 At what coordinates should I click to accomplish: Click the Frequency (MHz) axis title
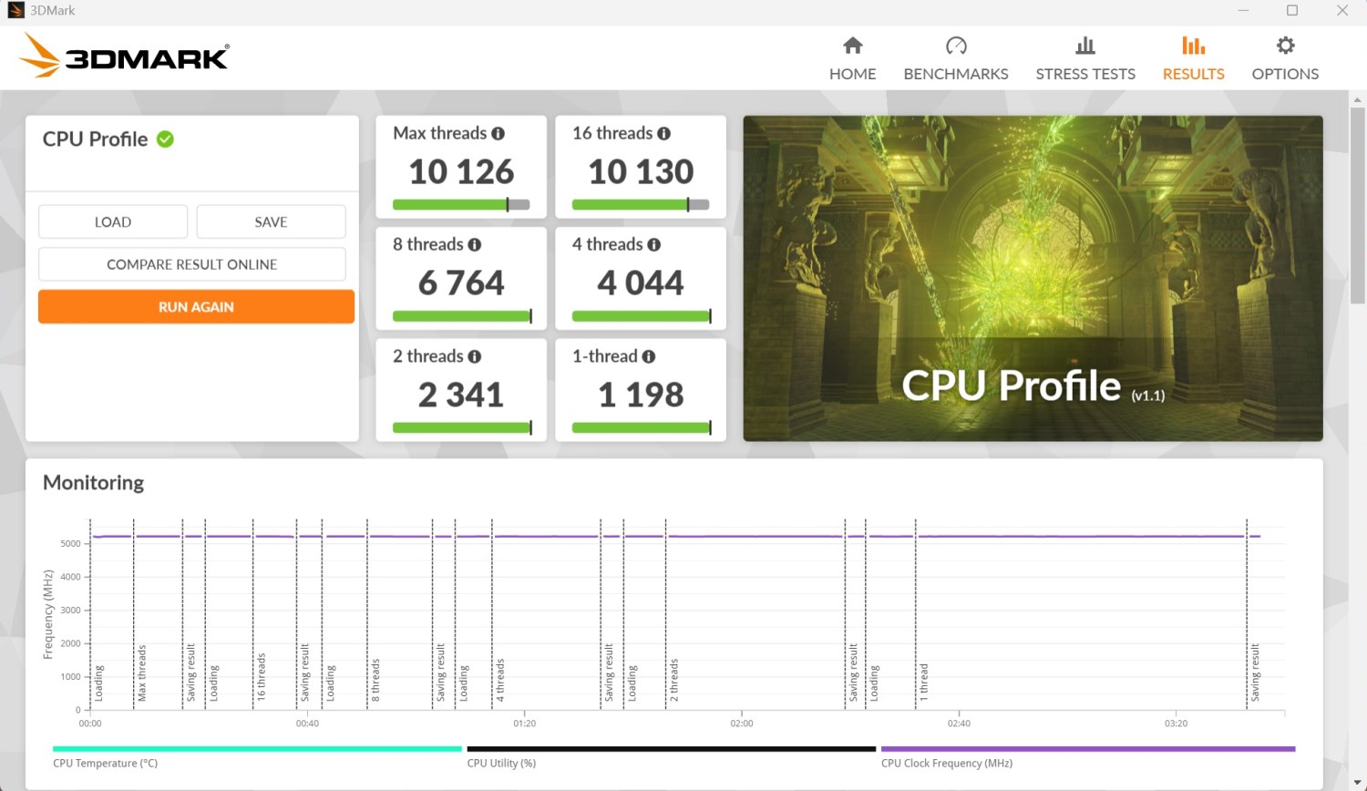[48, 614]
